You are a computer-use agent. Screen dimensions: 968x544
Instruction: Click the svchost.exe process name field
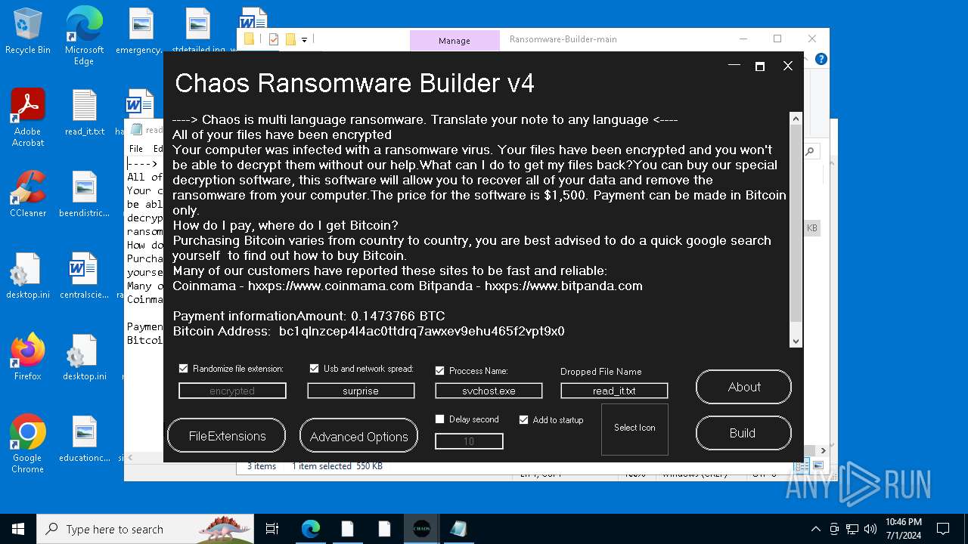click(489, 391)
